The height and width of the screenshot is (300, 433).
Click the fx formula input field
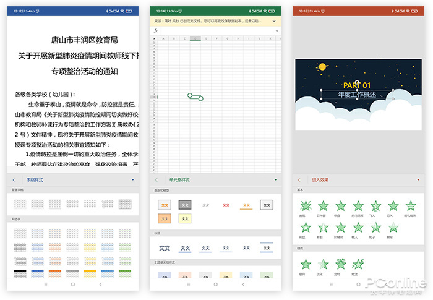[216, 30]
